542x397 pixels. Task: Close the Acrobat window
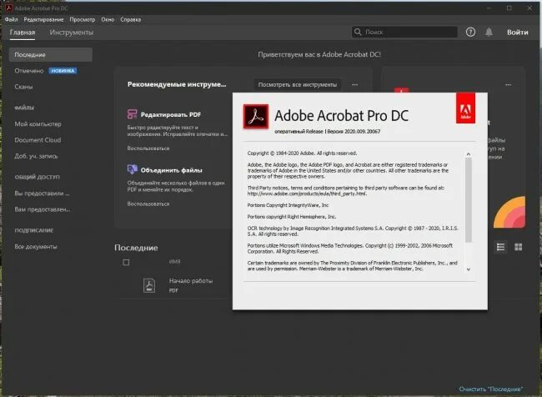point(529,8)
